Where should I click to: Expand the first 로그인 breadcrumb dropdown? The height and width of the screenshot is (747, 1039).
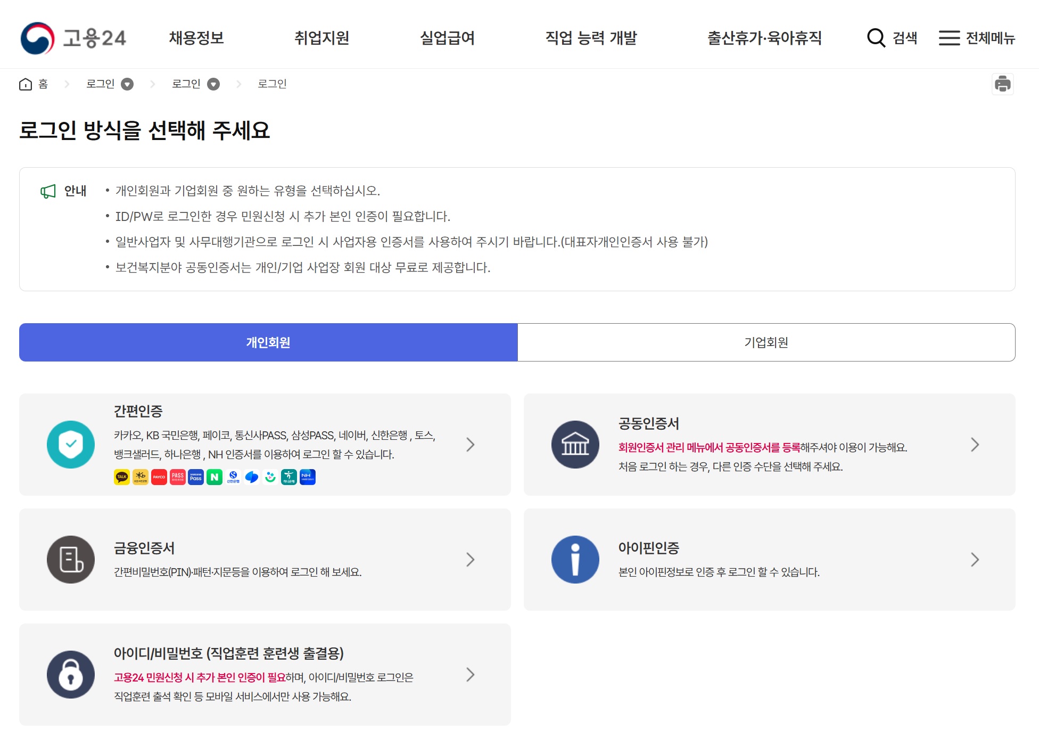(x=127, y=84)
